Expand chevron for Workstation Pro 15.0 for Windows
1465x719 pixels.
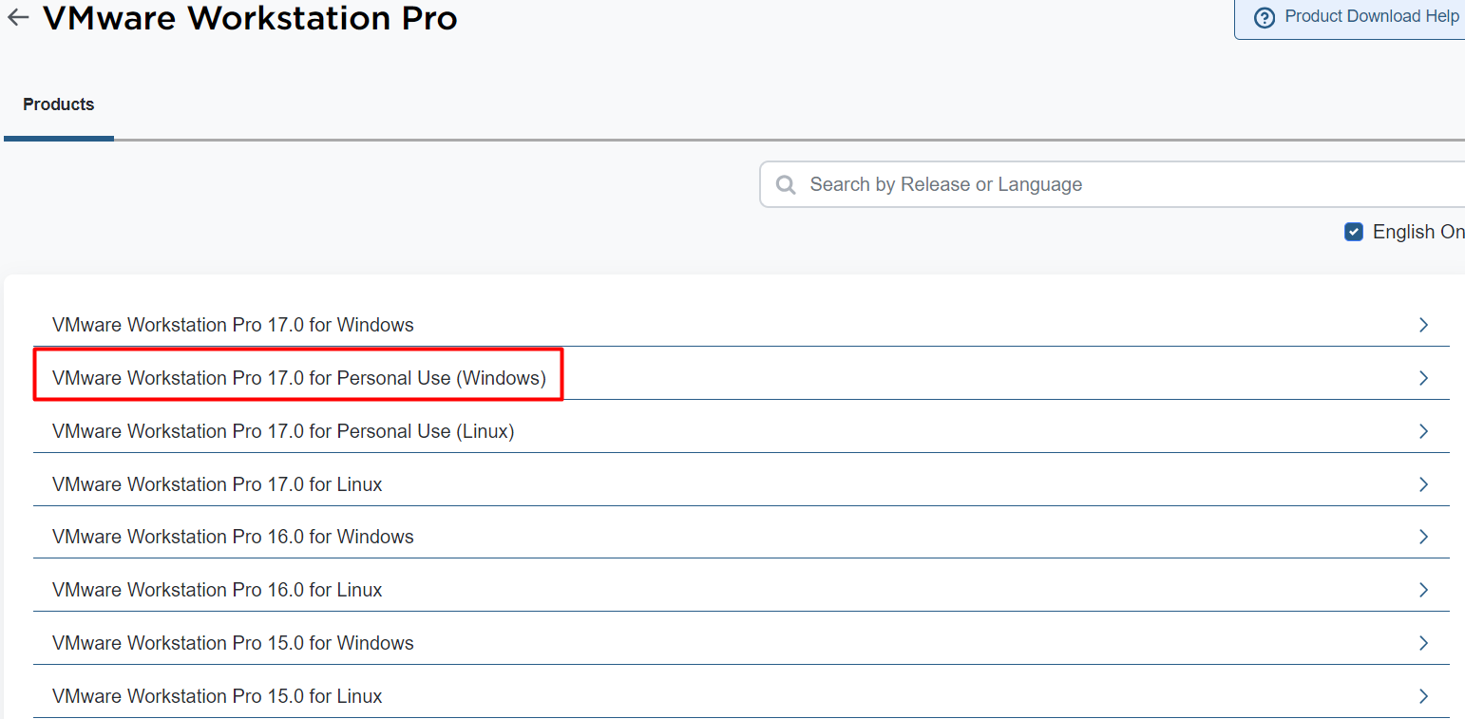coord(1423,643)
